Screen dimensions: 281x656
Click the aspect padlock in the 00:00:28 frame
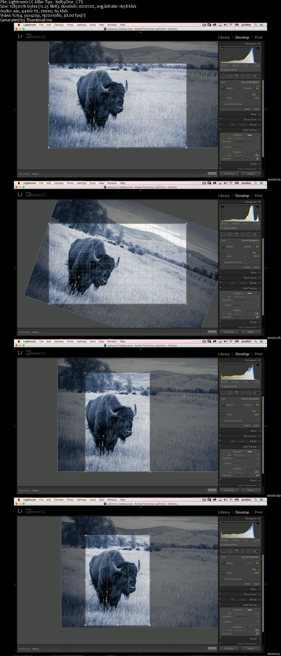[257, 246]
